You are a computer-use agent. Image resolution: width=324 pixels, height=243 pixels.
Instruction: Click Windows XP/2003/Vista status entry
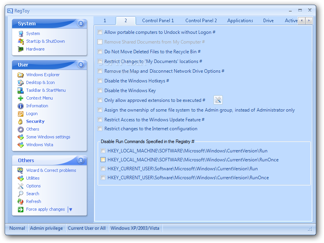point(135,228)
